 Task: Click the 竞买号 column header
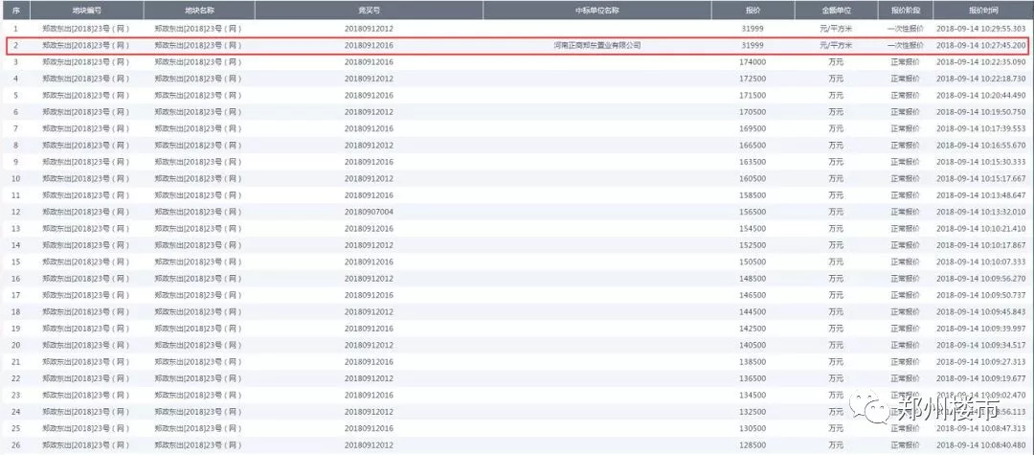pos(369,11)
